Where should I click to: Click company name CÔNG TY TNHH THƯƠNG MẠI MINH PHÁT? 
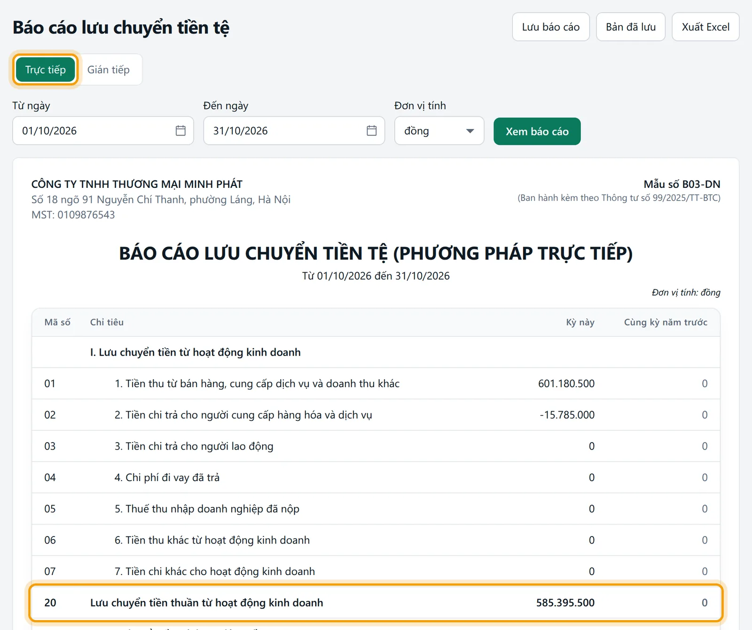[x=137, y=184]
